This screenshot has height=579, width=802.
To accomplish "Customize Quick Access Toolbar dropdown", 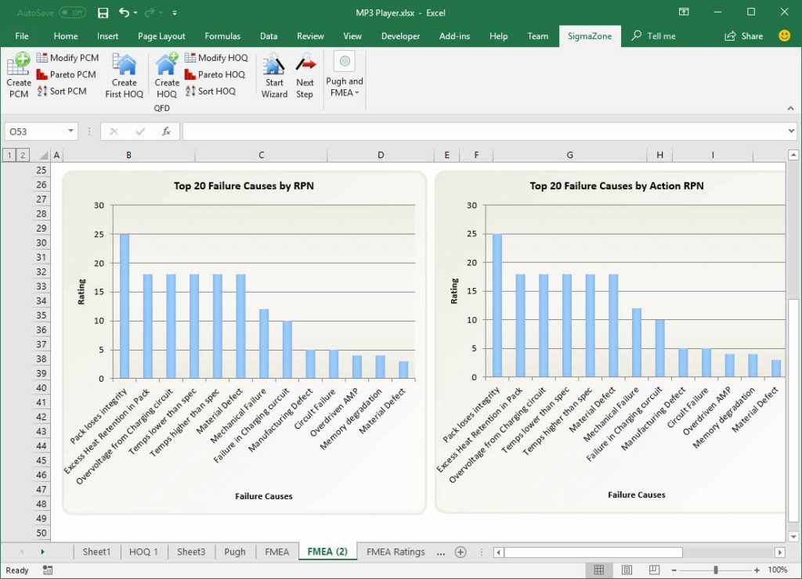I will coord(175,13).
